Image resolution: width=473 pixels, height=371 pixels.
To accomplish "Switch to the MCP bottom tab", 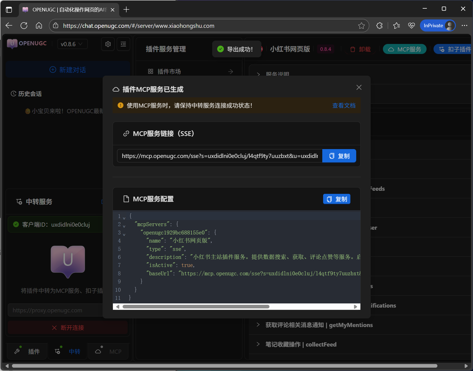I will [108, 351].
